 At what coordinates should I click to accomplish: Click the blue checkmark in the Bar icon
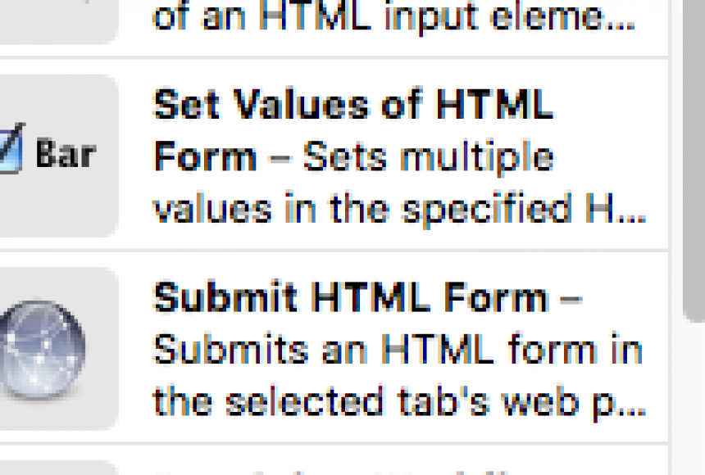pos(11,148)
